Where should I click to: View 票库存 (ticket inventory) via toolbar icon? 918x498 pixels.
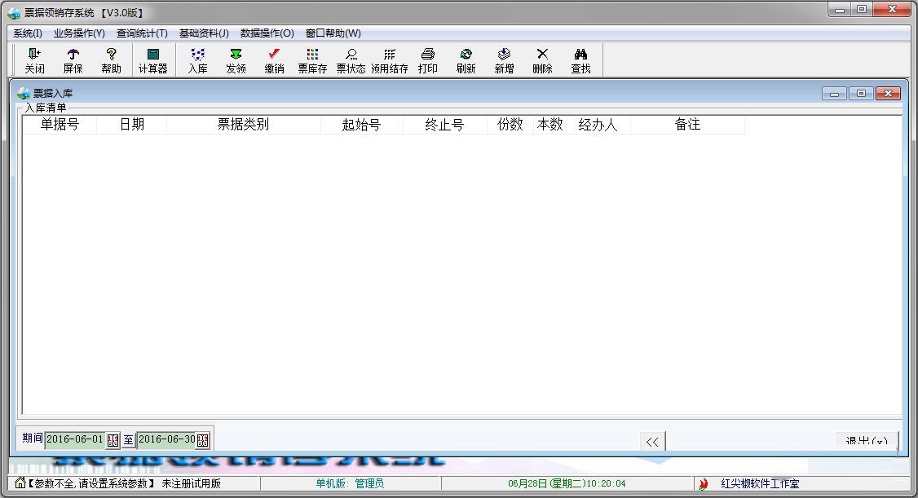pos(311,59)
